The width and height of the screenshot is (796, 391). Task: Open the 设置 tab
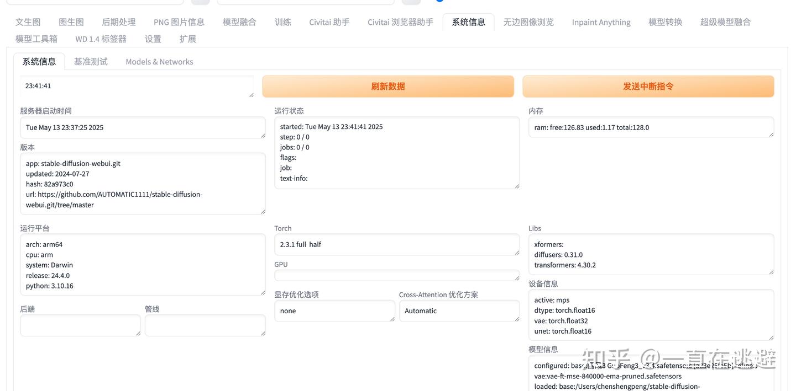(x=153, y=39)
